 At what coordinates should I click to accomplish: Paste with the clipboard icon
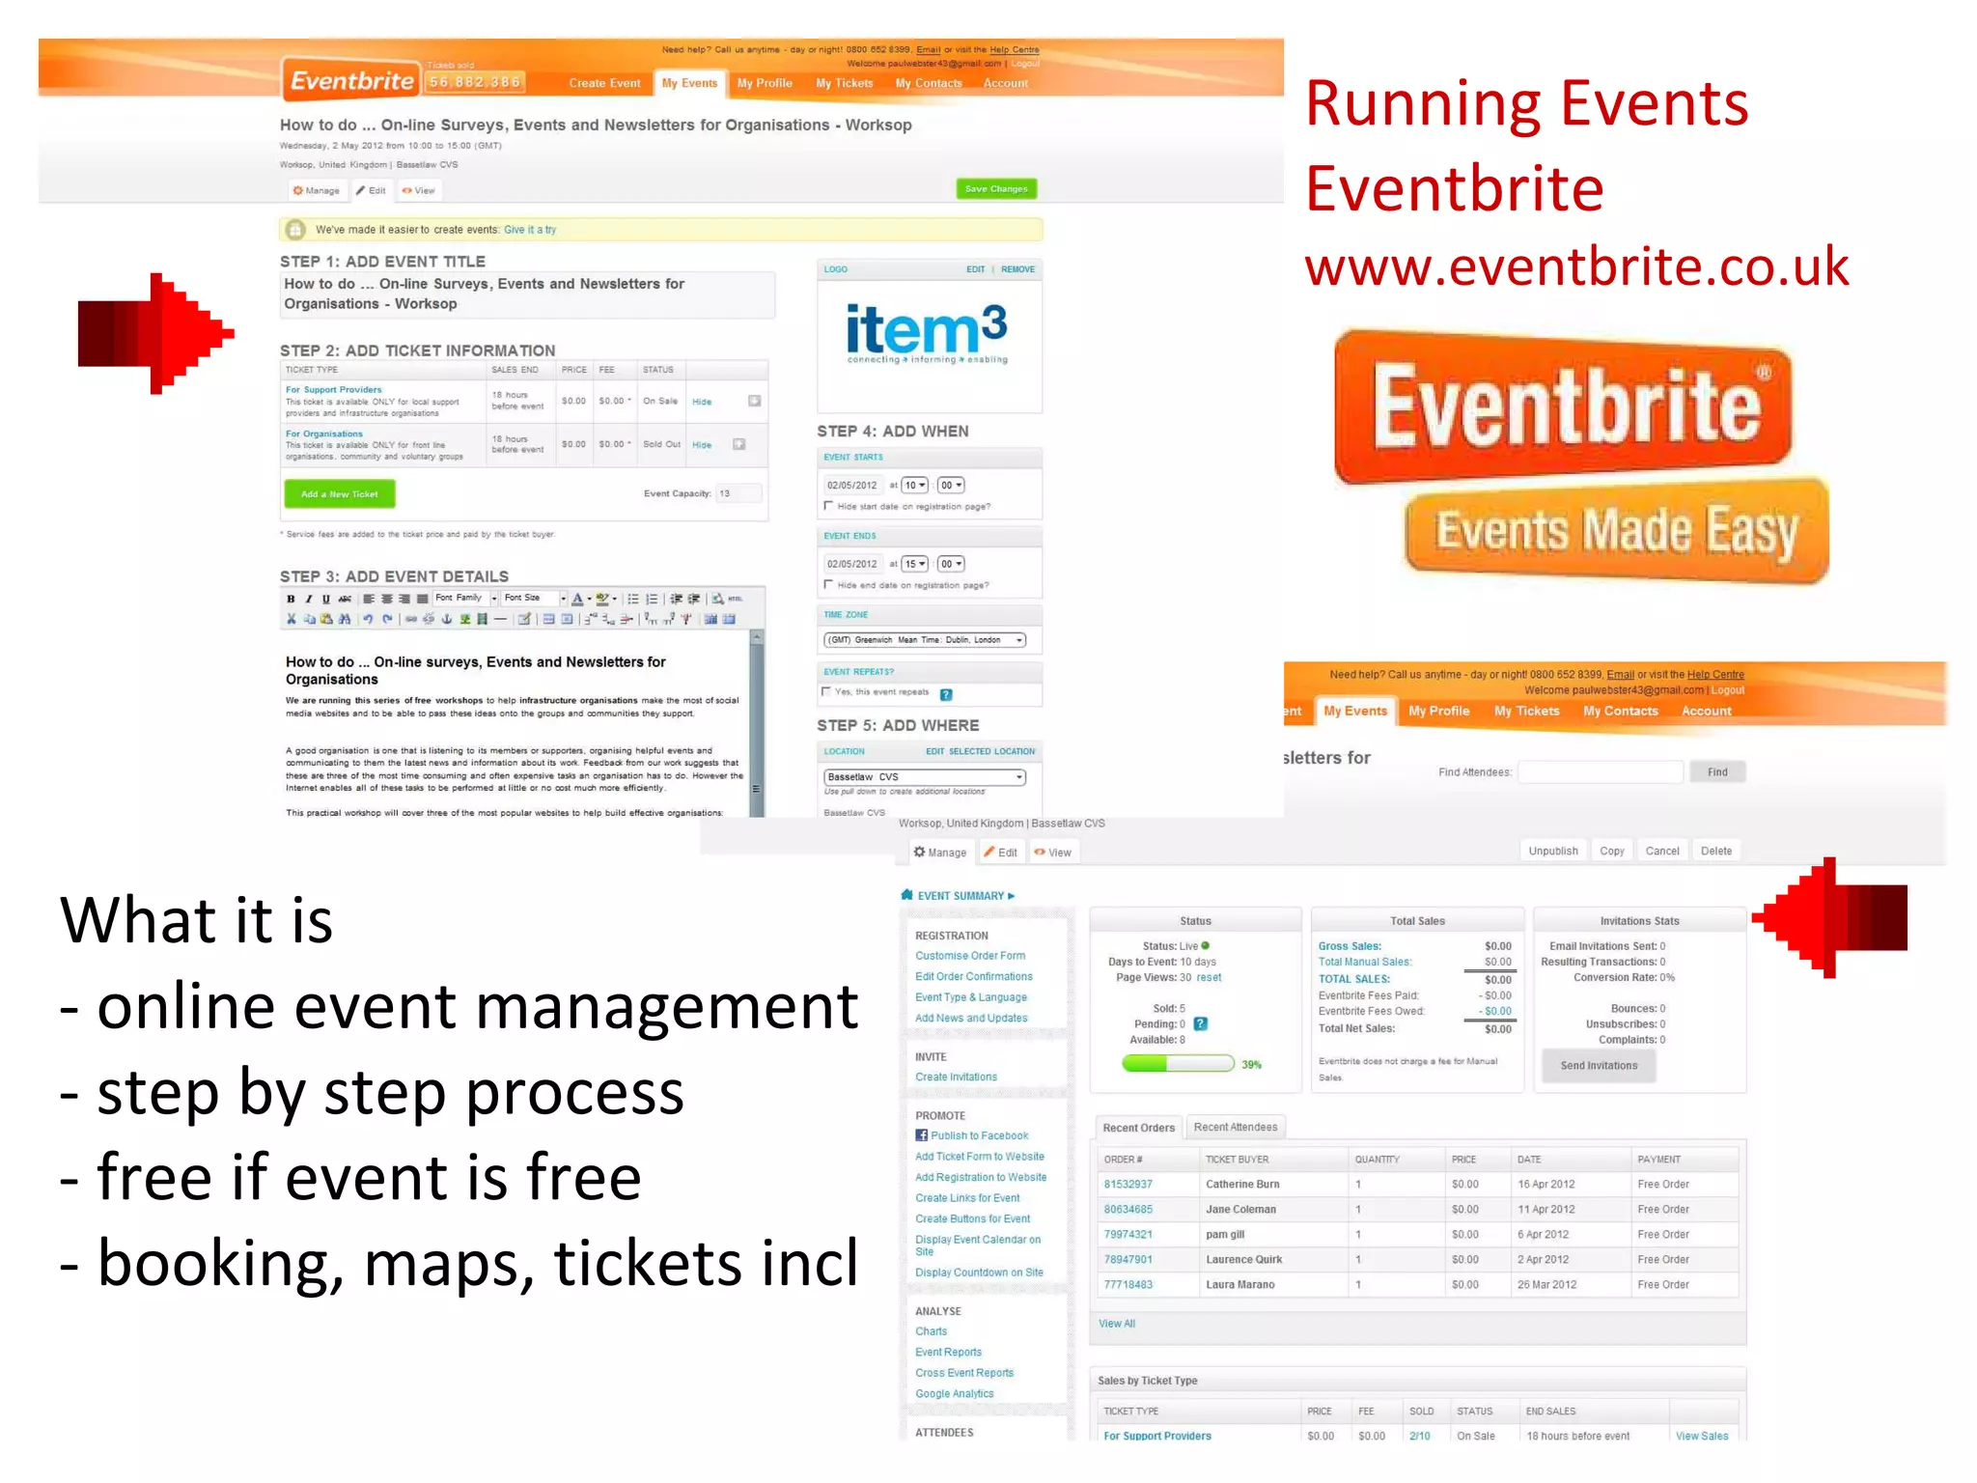(x=326, y=619)
